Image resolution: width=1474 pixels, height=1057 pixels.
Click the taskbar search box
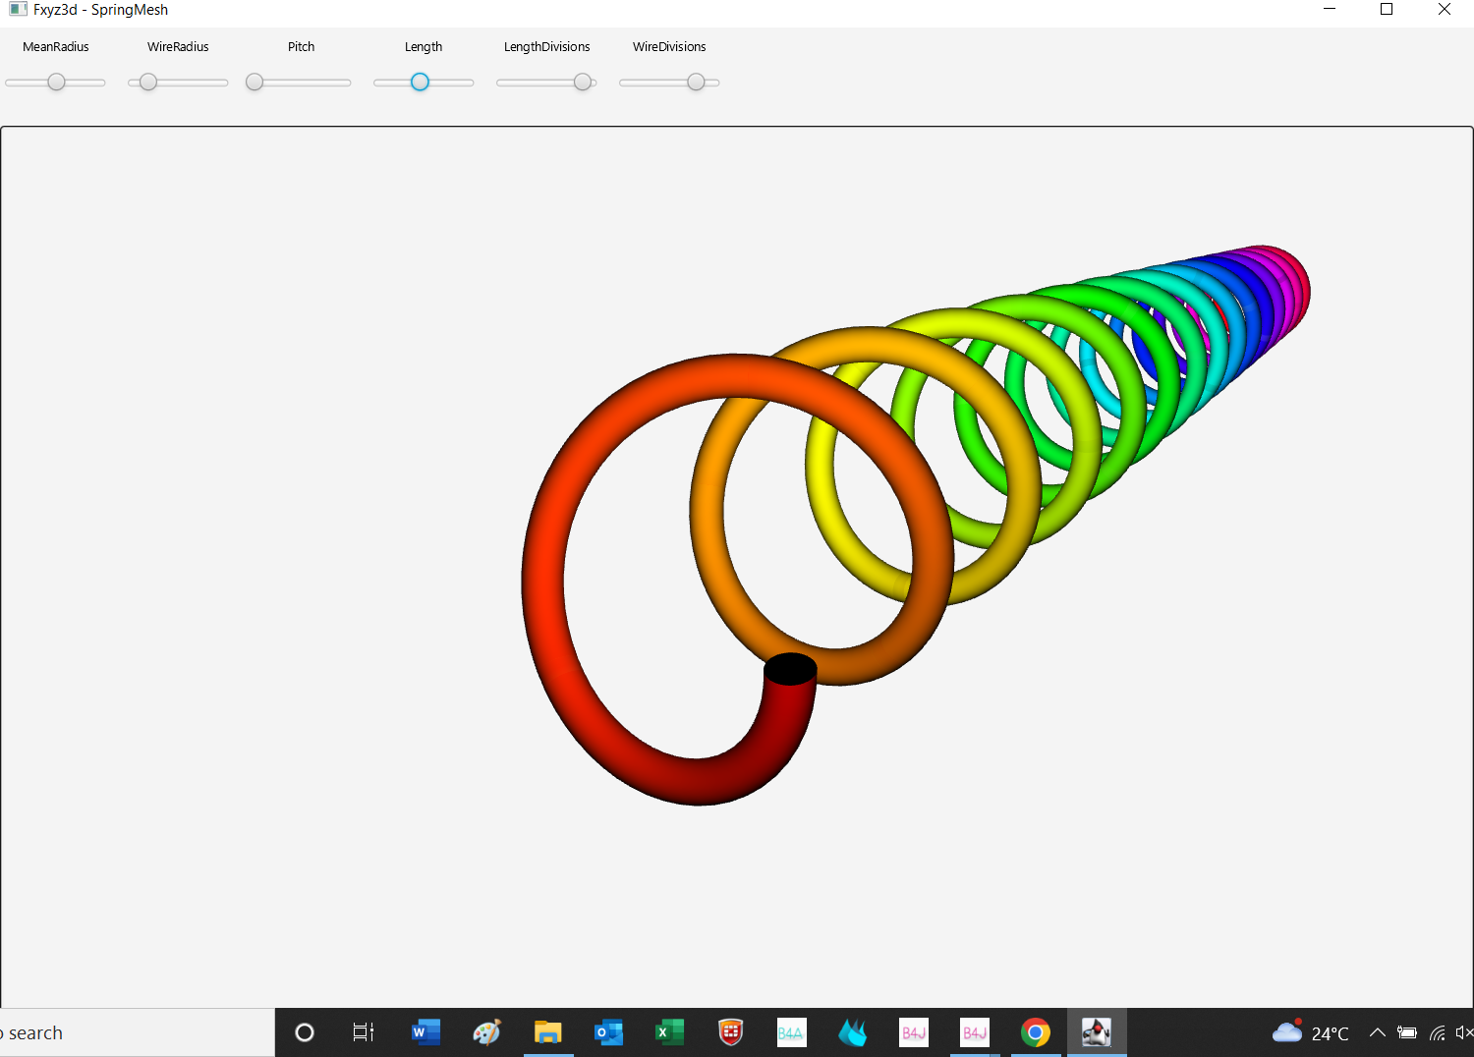(x=137, y=1032)
